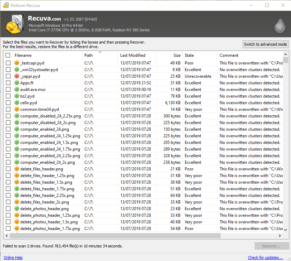The width and height of the screenshot is (291, 261).
Task: Click the vertical scrollbar up arrow
Action: tap(286, 54)
